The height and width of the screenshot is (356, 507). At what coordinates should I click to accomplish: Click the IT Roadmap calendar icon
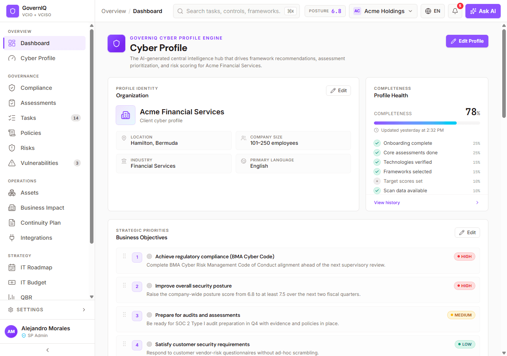[x=12, y=267]
